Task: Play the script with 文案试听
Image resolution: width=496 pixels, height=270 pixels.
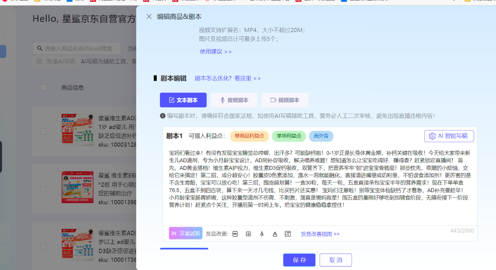Action: (186, 233)
